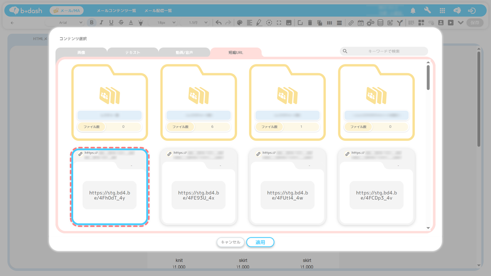Open メールコンテンツ一覧 in the header

[116, 11]
